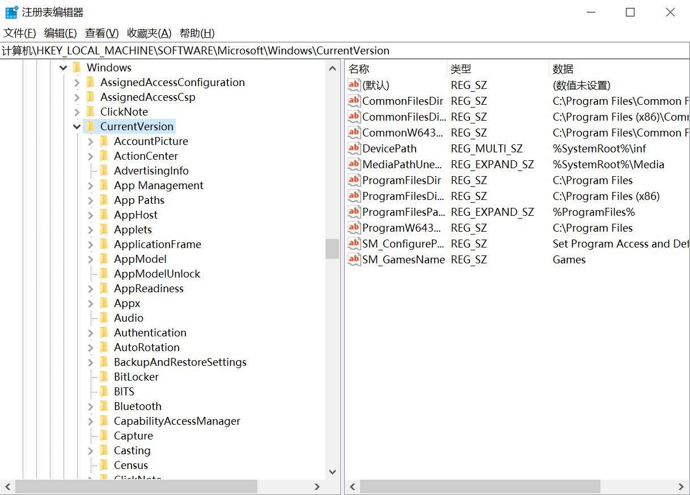Click the 类型 column header
This screenshot has width=690, height=495.
461,69
